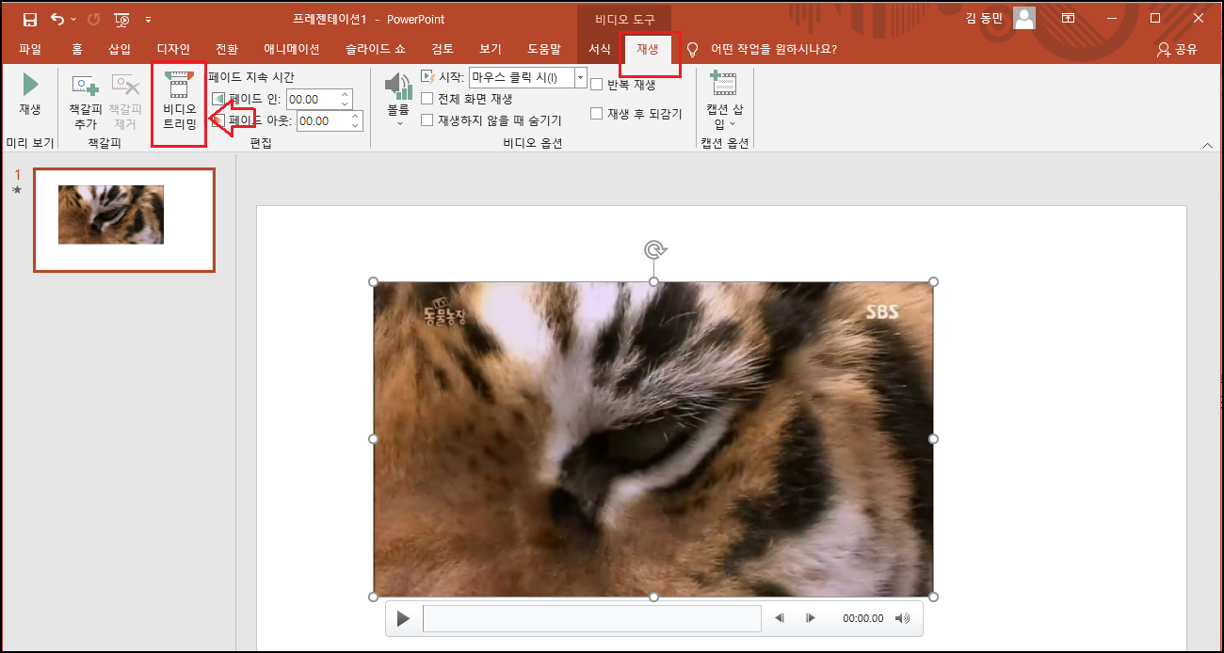Switch to the 디자인 (Design) tab
The image size is (1224, 653).
(x=173, y=49)
